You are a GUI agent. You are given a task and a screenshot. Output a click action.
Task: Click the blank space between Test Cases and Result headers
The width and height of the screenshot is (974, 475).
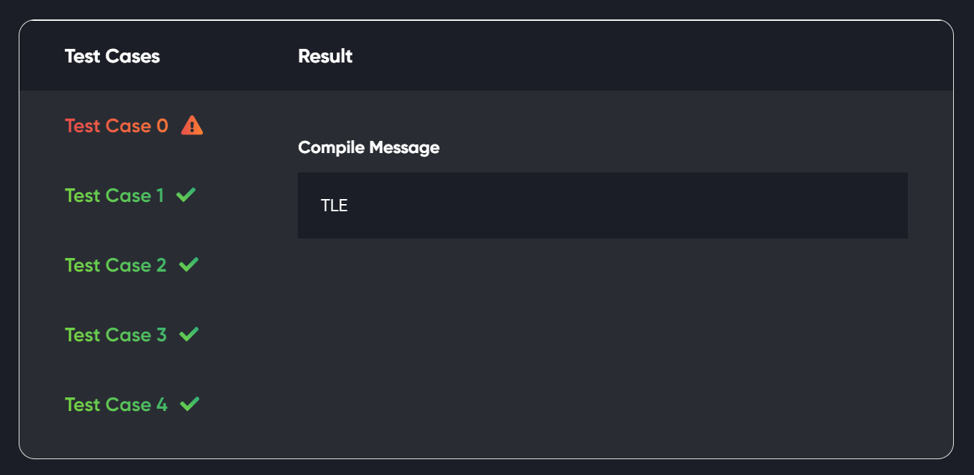[x=229, y=56]
